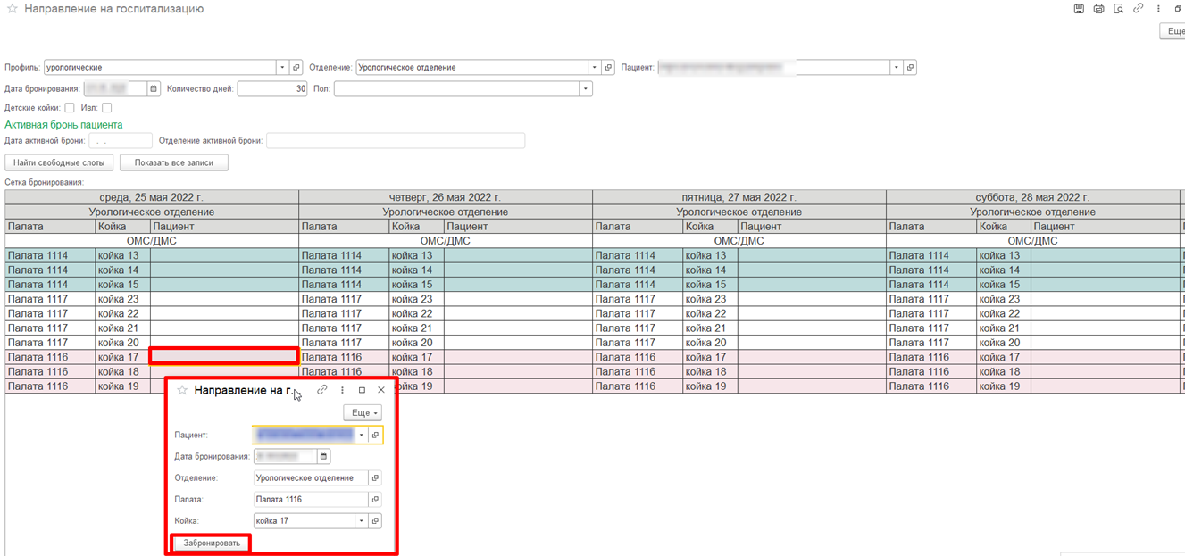Add main form to favorites via star

click(12, 10)
